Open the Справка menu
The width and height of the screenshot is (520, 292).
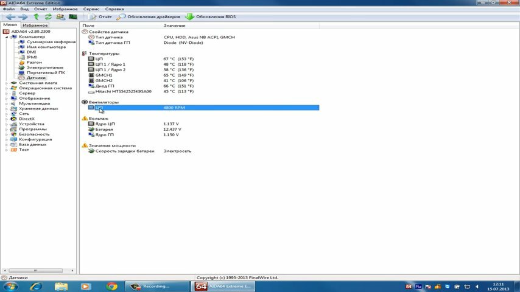[114, 9]
